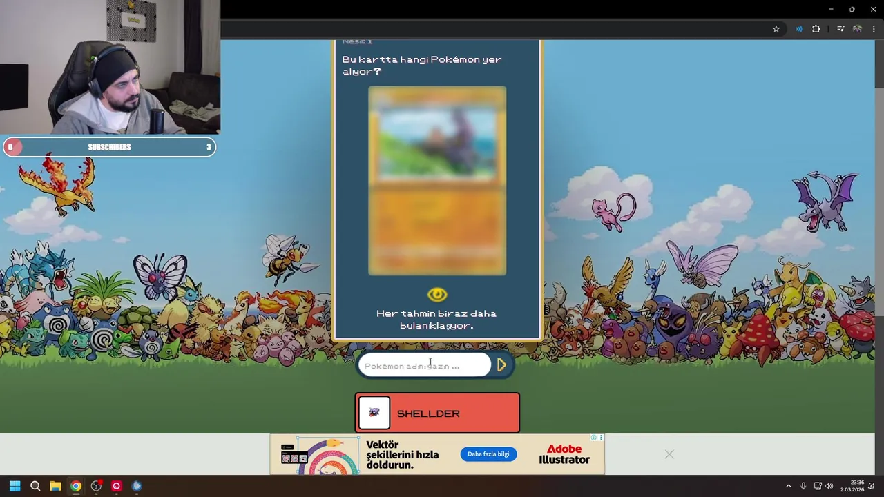Click the Chrome profile avatar
The image size is (884, 497).
pyautogui.click(x=857, y=29)
